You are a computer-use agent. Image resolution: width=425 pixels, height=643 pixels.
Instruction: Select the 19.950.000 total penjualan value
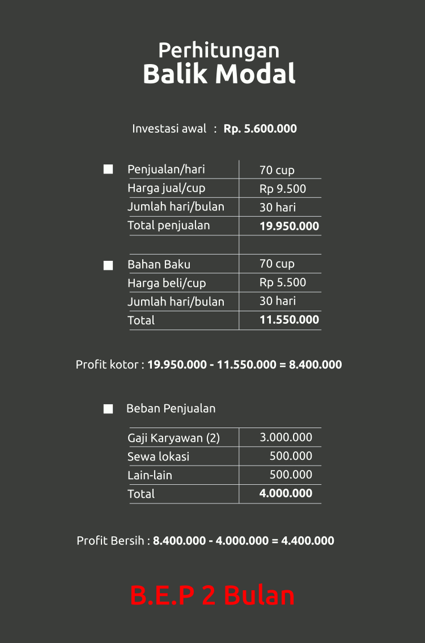click(290, 226)
